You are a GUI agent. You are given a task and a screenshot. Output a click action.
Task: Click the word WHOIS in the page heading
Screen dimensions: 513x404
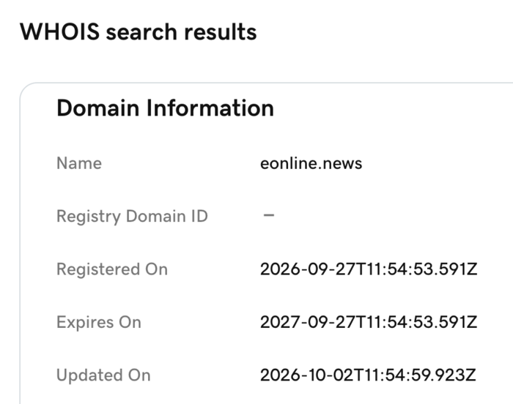(59, 32)
